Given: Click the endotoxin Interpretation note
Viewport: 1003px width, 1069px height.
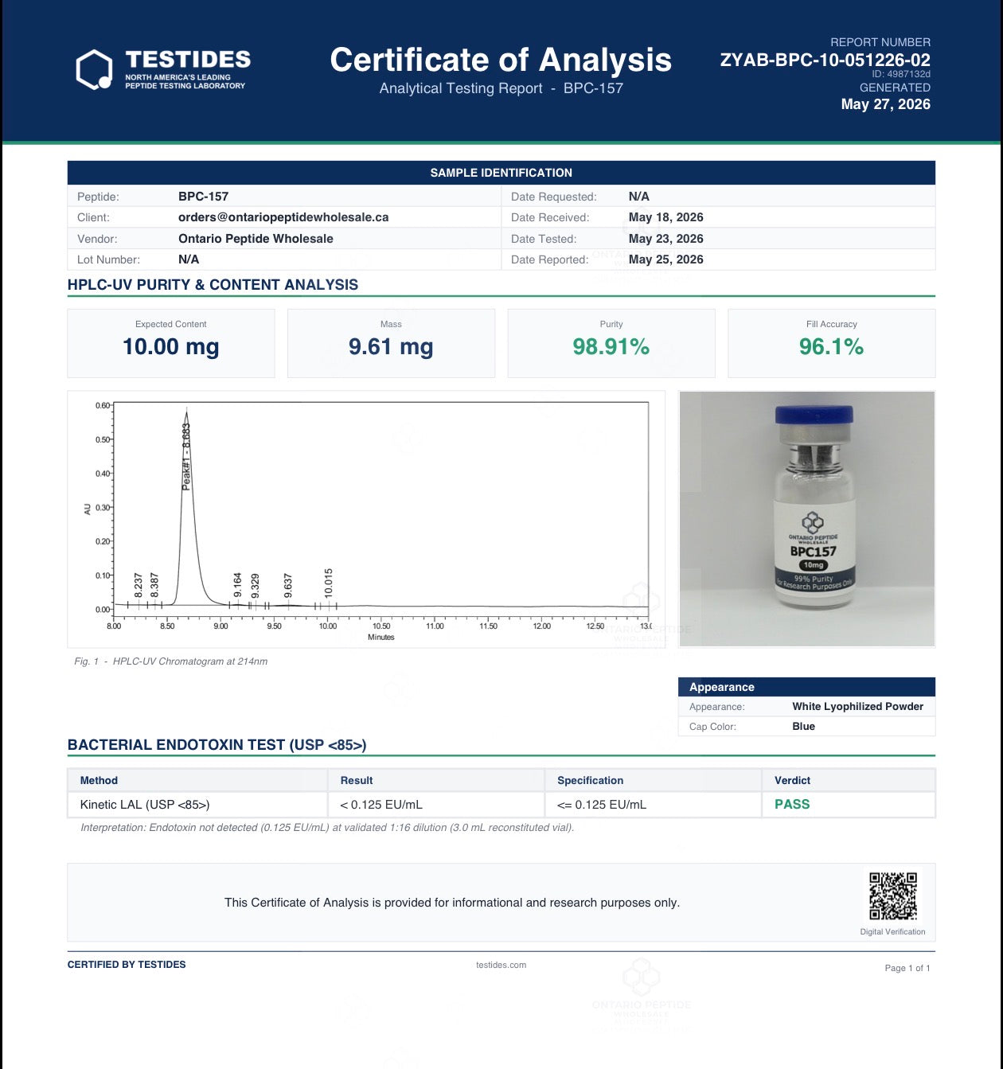Looking at the screenshot, I should (327, 828).
